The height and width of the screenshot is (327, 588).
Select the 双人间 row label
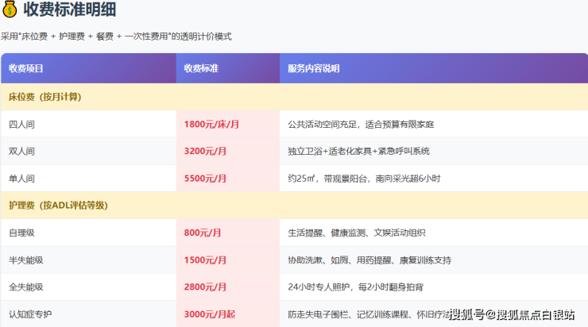[x=21, y=152]
